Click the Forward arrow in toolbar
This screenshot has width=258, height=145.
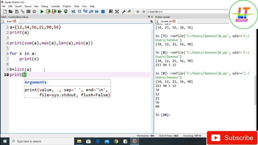click(144, 12)
